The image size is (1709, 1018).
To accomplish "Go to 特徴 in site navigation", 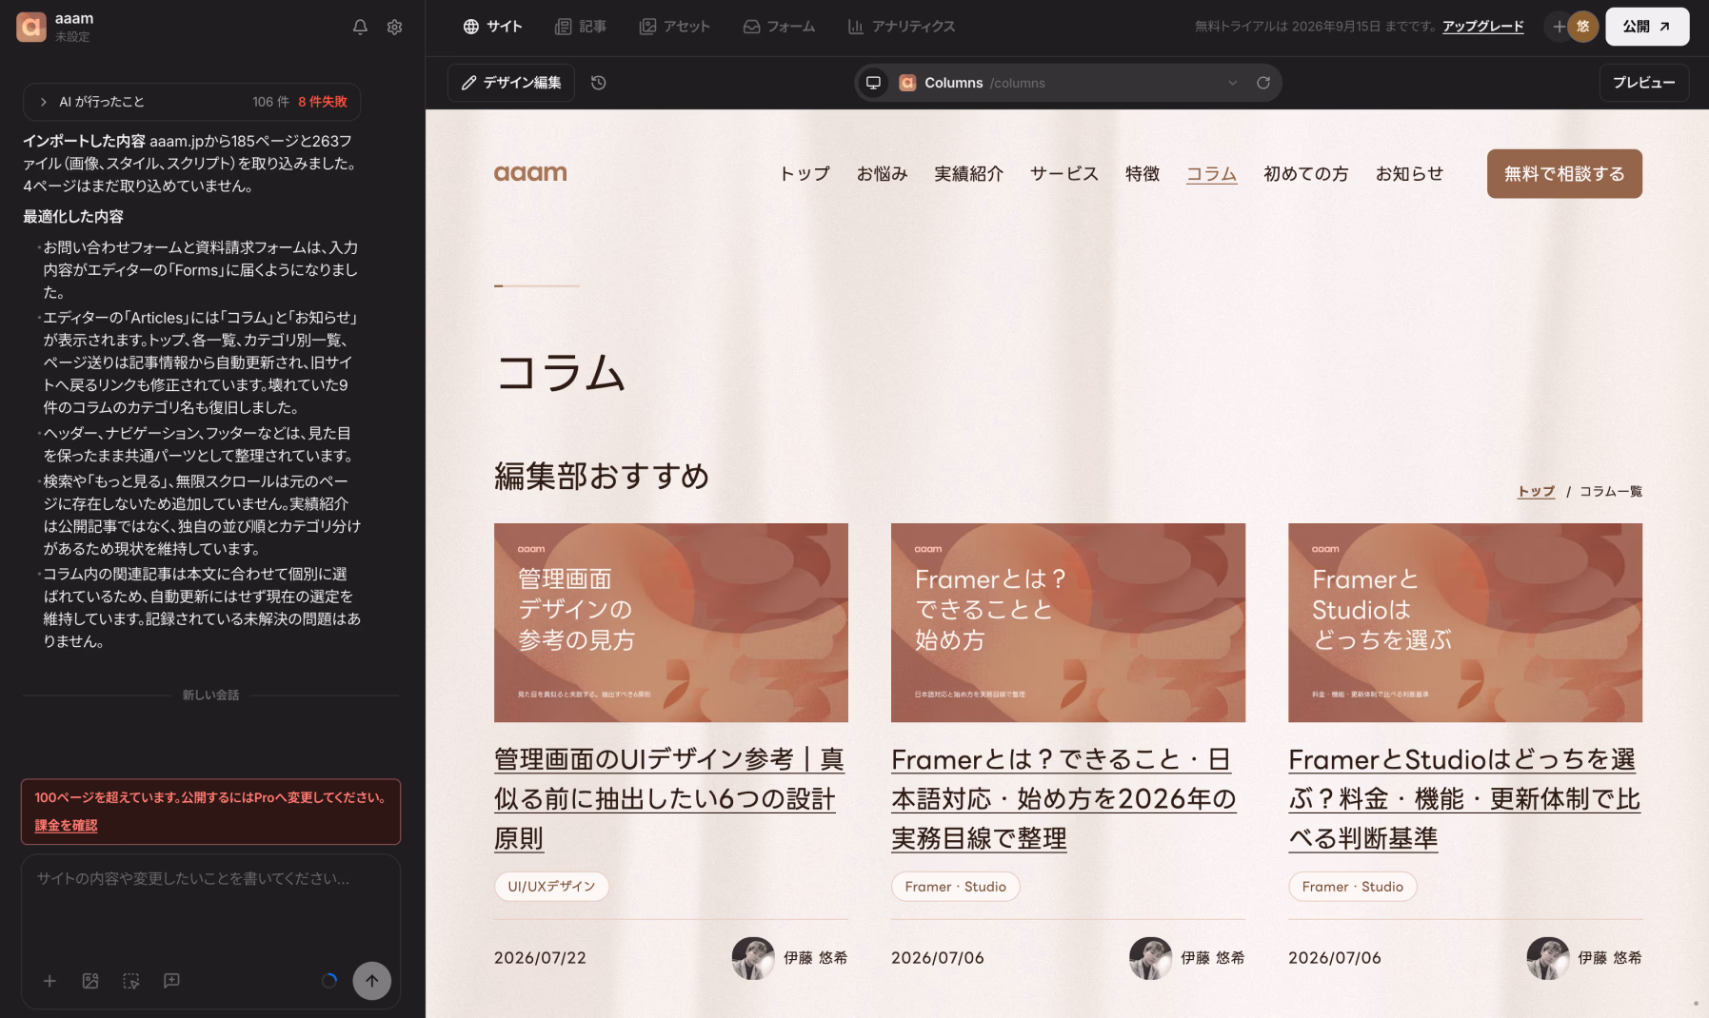I will coord(1143,173).
